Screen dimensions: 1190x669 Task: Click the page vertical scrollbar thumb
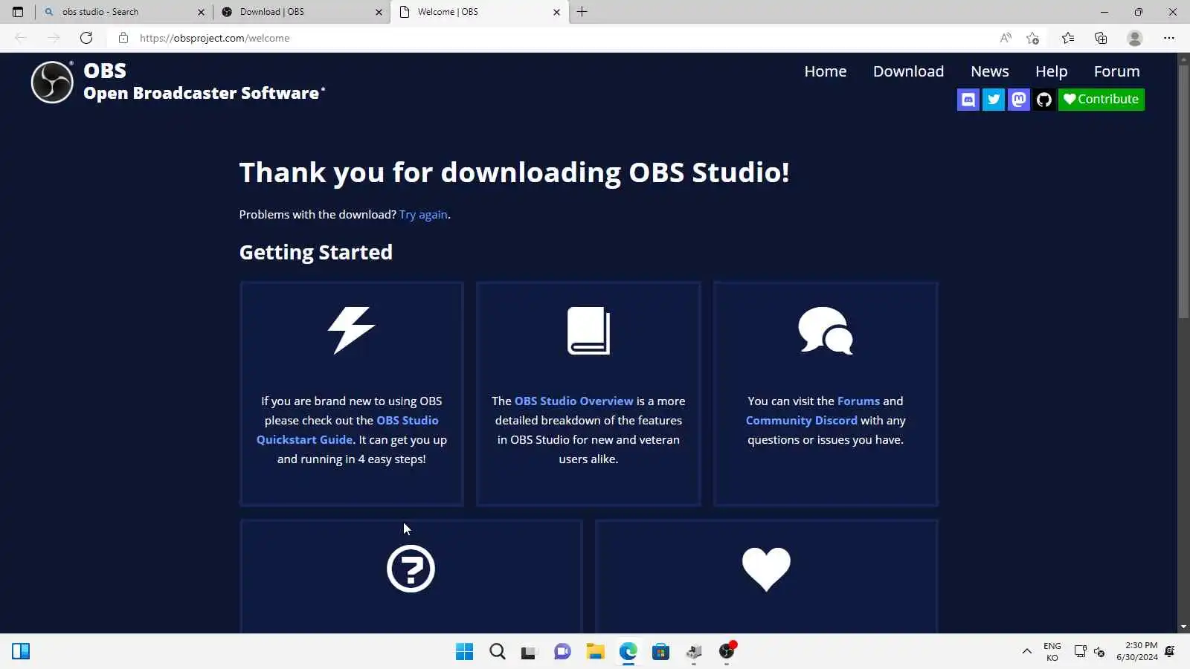point(1183,192)
